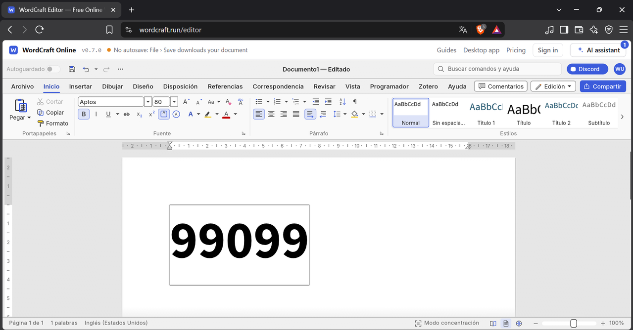Click the Copiar copy button

(50, 113)
